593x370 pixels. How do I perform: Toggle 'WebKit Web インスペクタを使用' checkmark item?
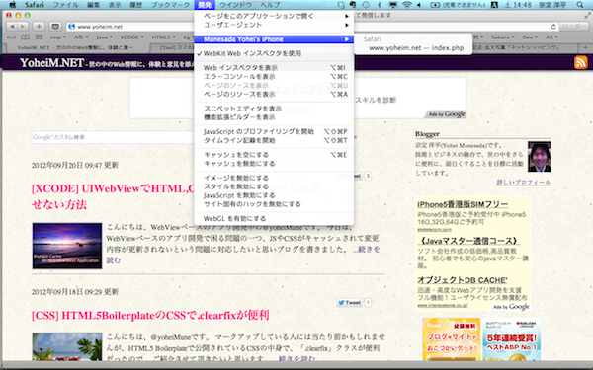274,53
